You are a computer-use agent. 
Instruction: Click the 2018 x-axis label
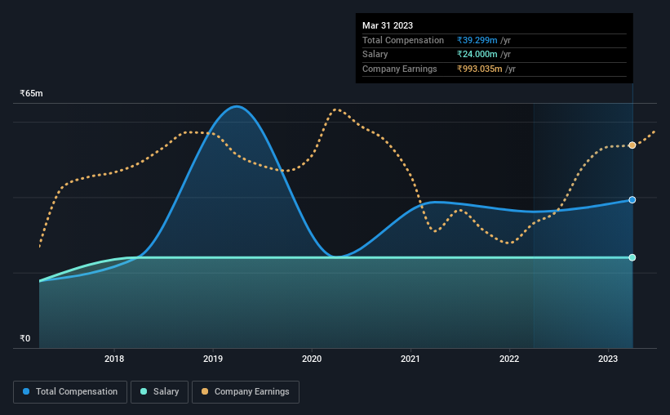tap(114, 359)
